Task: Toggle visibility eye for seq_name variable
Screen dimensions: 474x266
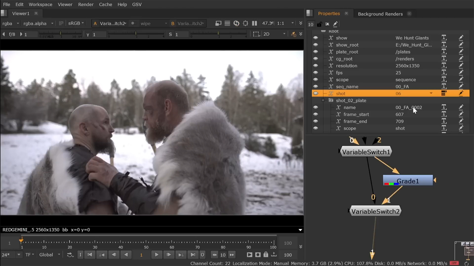Action: click(316, 86)
